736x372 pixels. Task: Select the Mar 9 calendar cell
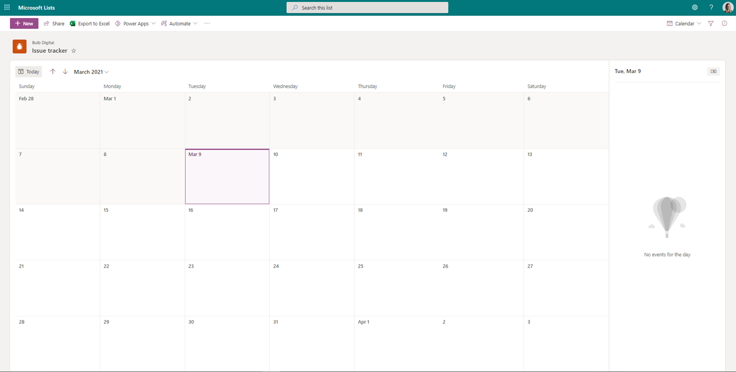(x=227, y=176)
